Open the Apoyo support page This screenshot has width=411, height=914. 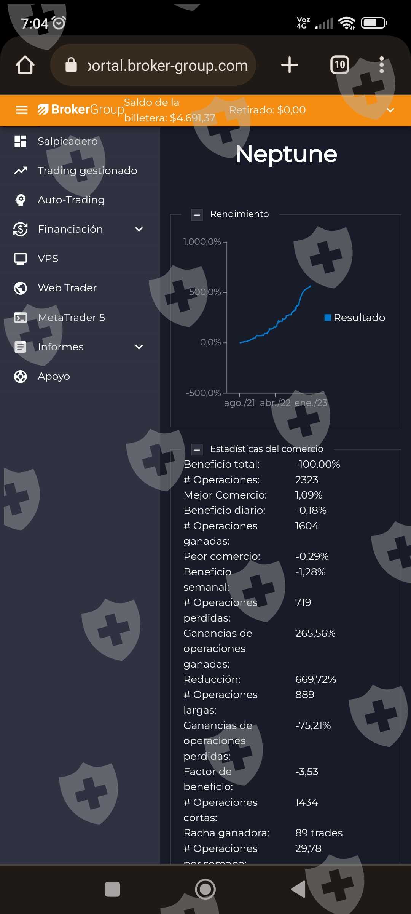(54, 376)
